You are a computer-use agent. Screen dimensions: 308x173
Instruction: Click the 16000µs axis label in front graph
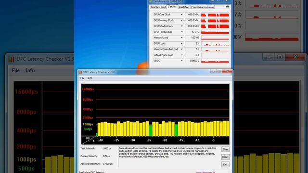(88, 89)
